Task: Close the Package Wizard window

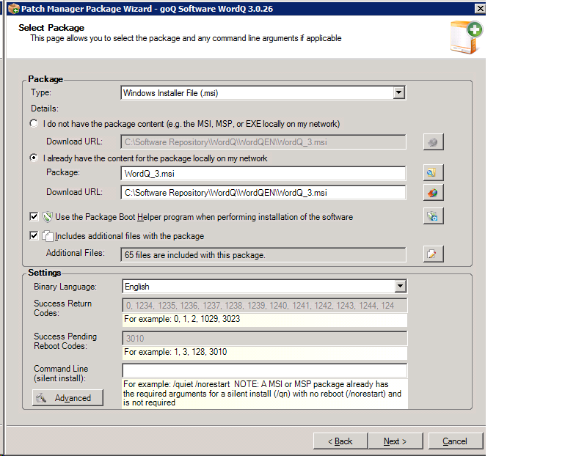Action: click(x=480, y=8)
